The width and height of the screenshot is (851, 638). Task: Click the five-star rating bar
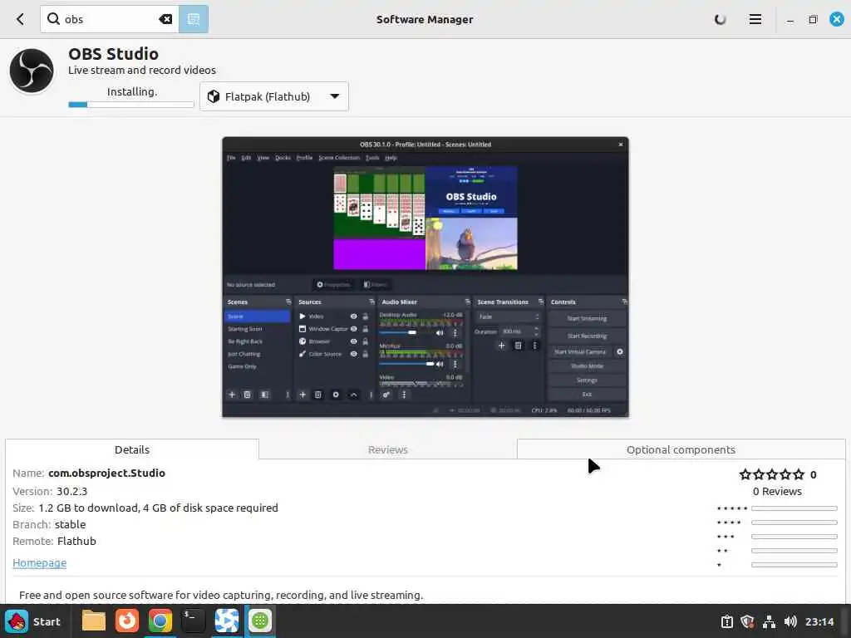[794, 508]
